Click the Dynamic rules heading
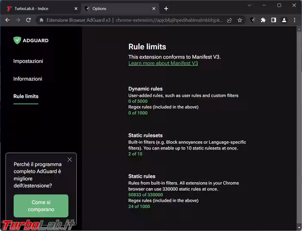 pos(145,89)
